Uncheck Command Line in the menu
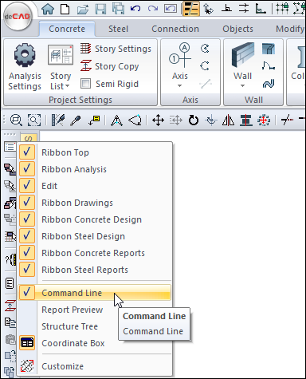 [x=95, y=293]
